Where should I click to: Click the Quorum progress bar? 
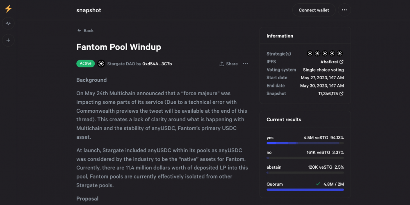click(305, 189)
